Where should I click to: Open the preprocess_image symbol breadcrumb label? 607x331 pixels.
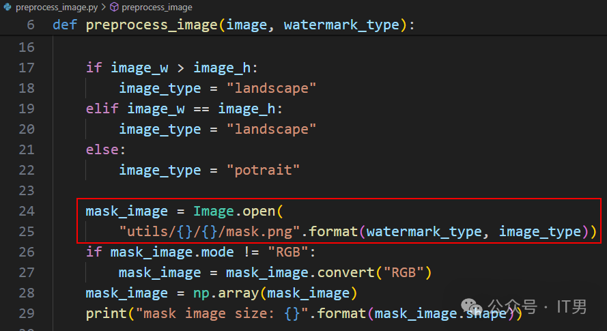(x=157, y=8)
